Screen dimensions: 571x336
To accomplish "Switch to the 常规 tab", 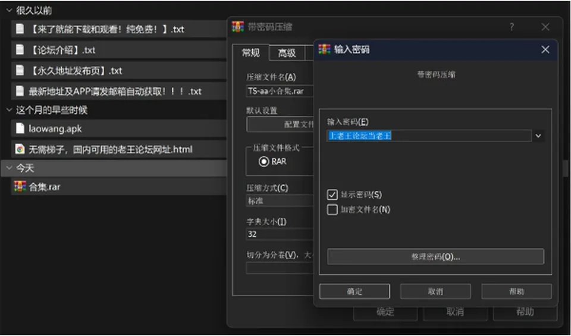I will tap(251, 53).
